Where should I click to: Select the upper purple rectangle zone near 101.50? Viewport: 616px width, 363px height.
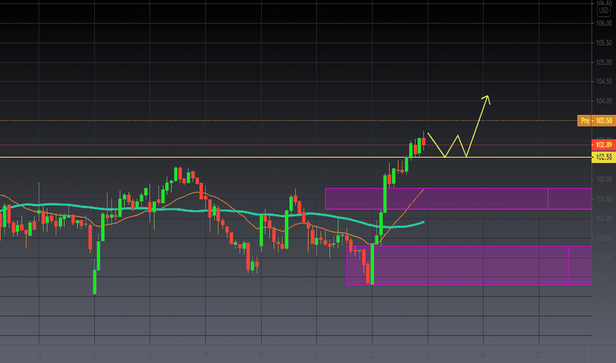click(458, 199)
